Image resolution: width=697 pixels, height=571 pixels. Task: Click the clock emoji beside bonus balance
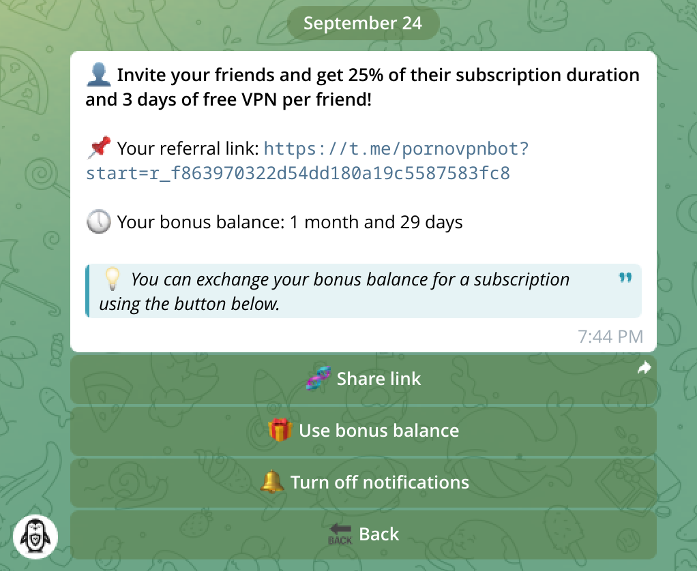tap(99, 222)
